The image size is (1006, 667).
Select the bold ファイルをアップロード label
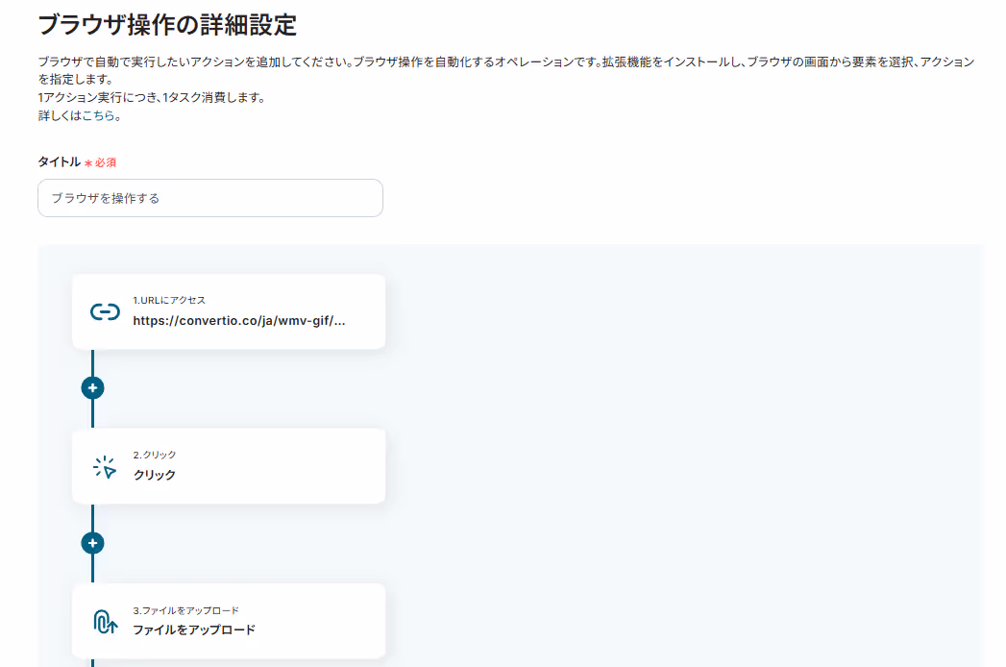194,630
